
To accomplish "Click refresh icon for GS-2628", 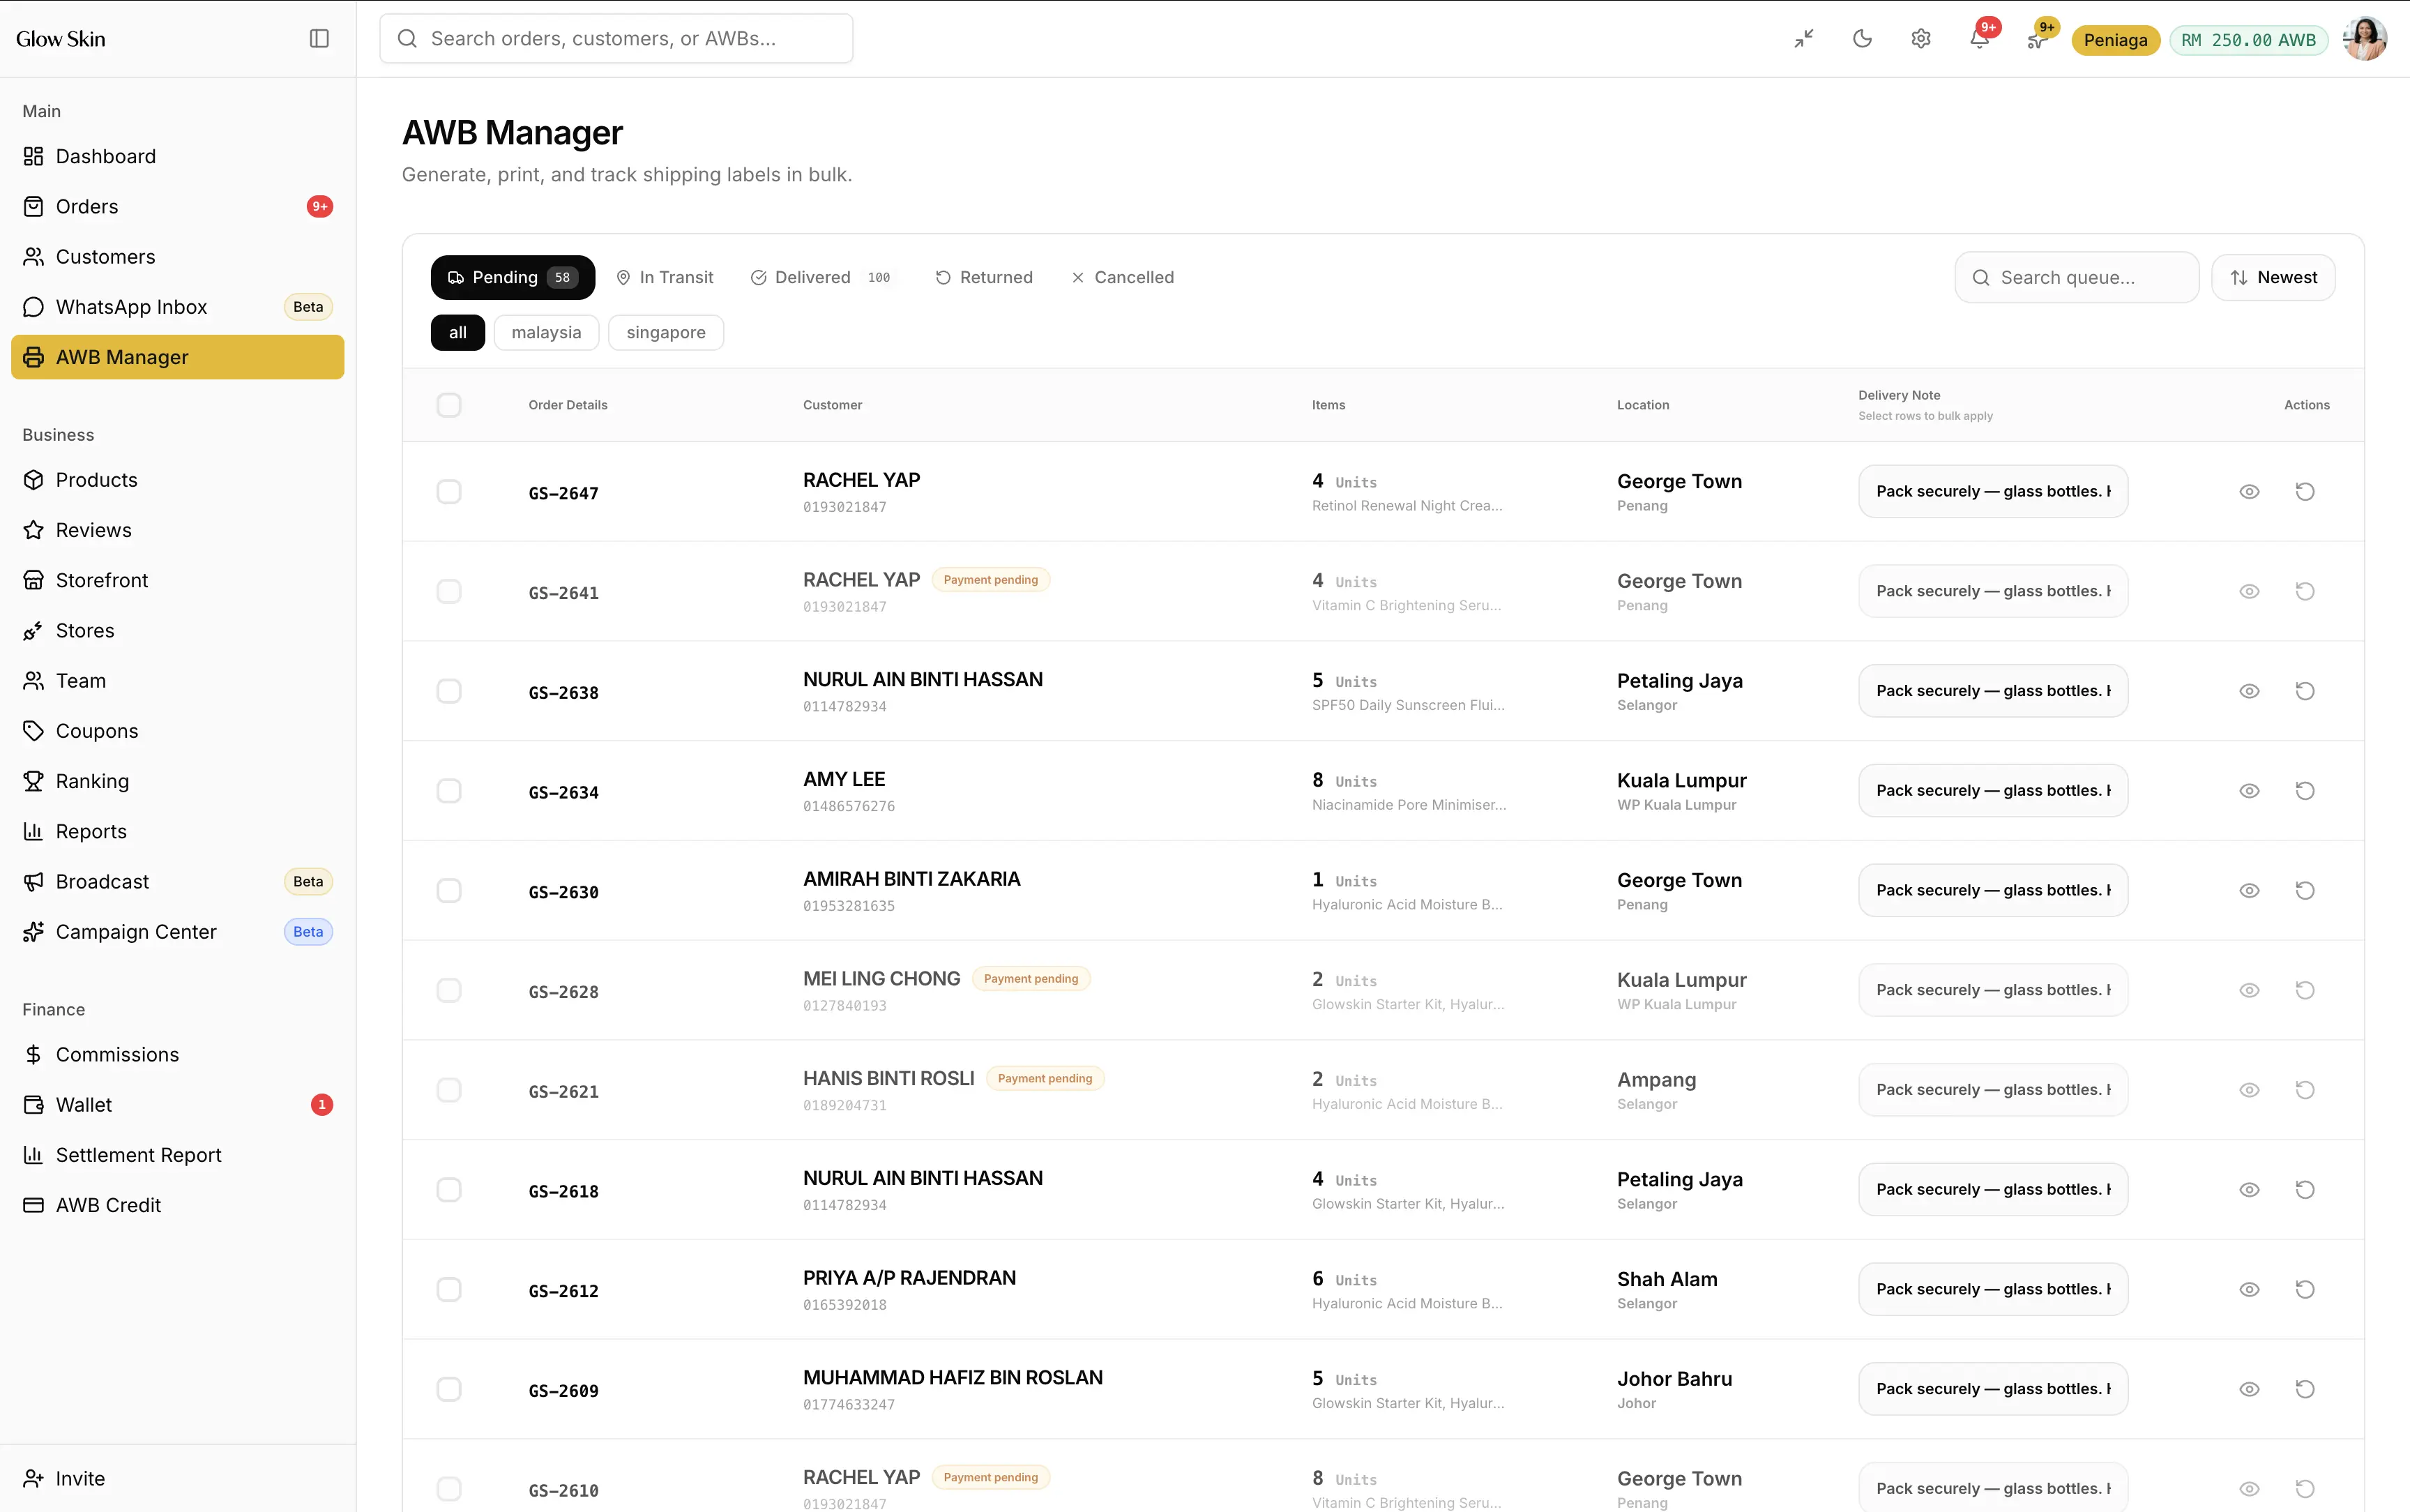I will (x=2305, y=990).
